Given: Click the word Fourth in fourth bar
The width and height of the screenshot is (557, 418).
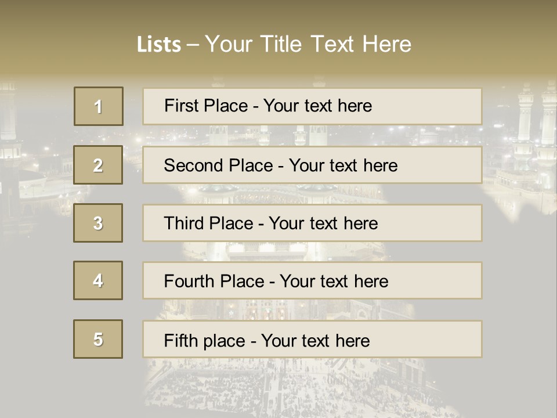Looking at the screenshot, I should [188, 281].
